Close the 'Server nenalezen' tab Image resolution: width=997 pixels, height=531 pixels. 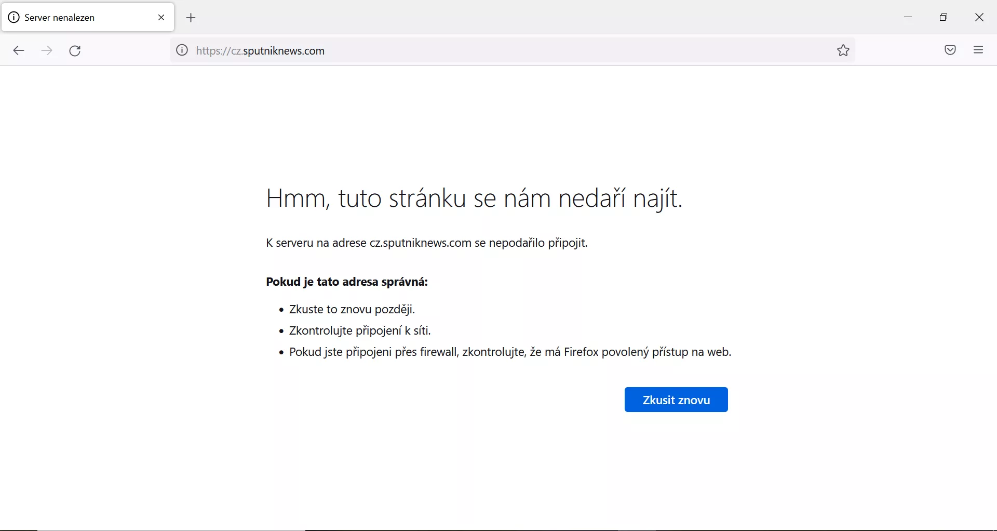tap(161, 18)
